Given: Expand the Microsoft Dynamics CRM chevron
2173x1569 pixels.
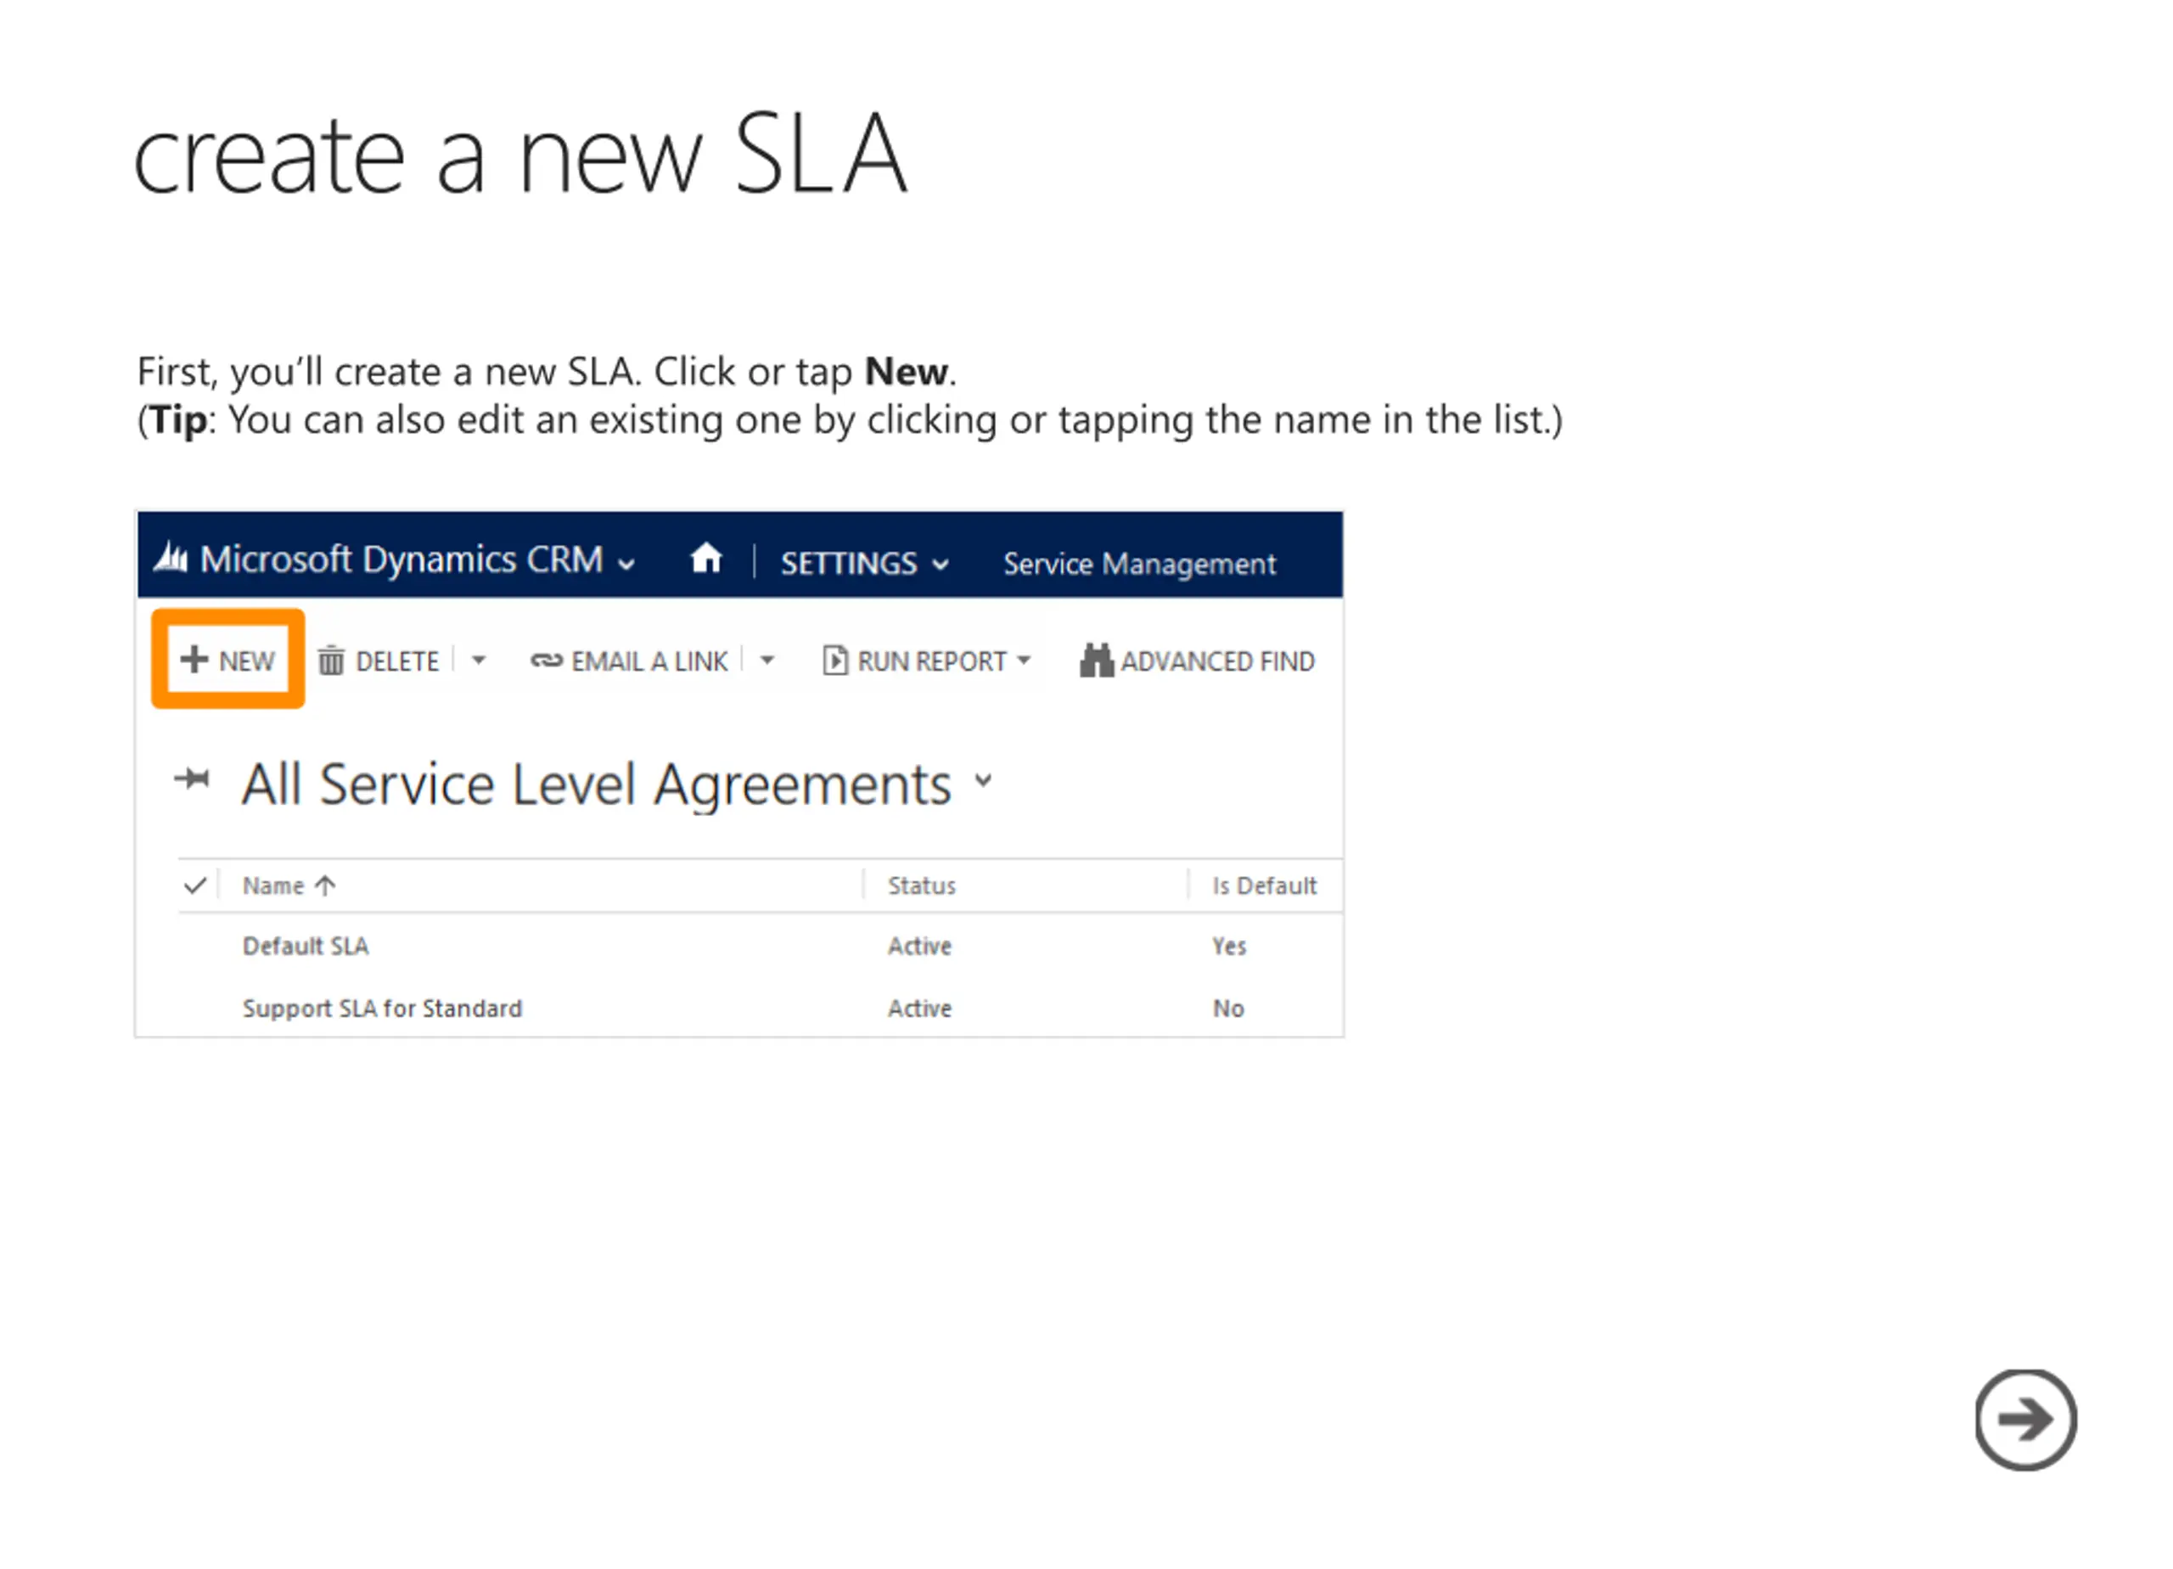Looking at the screenshot, I should pyautogui.click(x=627, y=565).
